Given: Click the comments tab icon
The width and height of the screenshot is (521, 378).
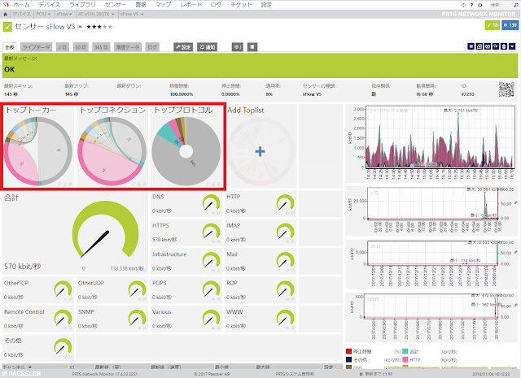Looking at the screenshot, I should (237, 47).
